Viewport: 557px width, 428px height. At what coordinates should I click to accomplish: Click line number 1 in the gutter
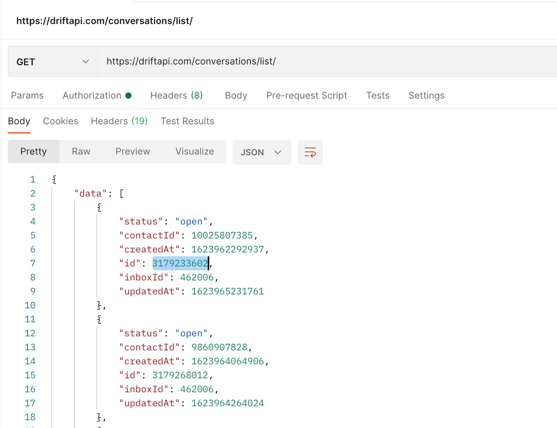(x=33, y=179)
